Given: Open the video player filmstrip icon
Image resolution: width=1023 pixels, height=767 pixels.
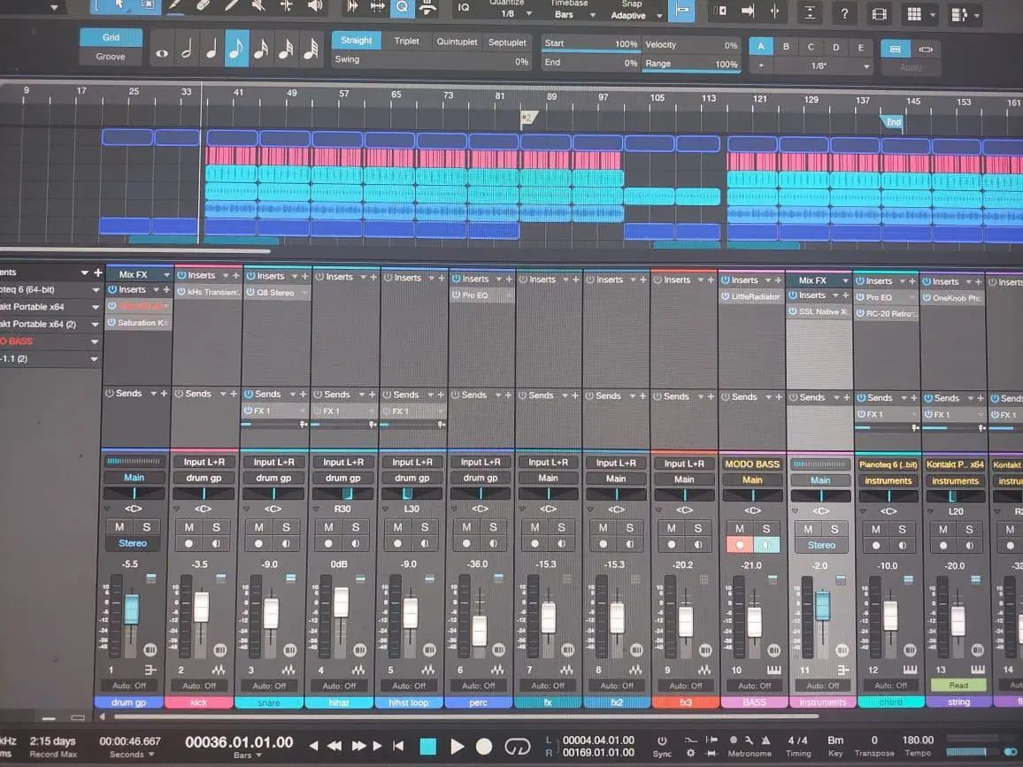Looking at the screenshot, I should click(x=880, y=14).
